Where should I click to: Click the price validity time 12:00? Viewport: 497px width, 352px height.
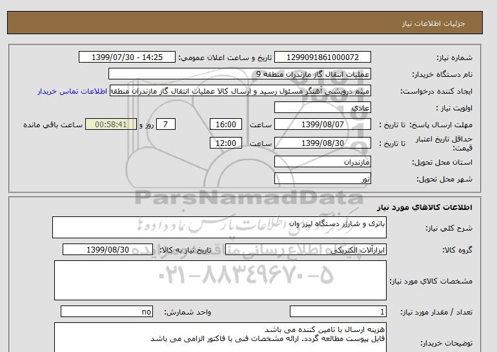coord(226,143)
